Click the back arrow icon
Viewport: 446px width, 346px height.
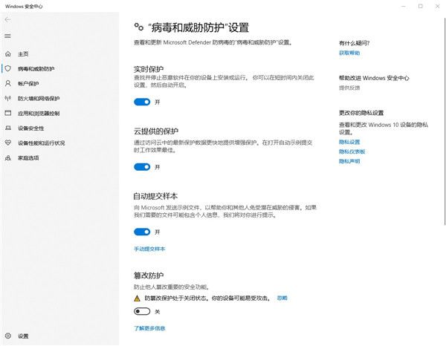(7, 19)
